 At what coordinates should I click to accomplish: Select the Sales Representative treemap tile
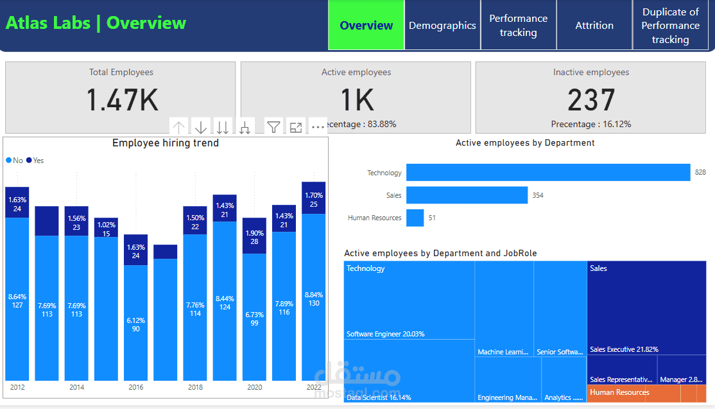pos(622,370)
